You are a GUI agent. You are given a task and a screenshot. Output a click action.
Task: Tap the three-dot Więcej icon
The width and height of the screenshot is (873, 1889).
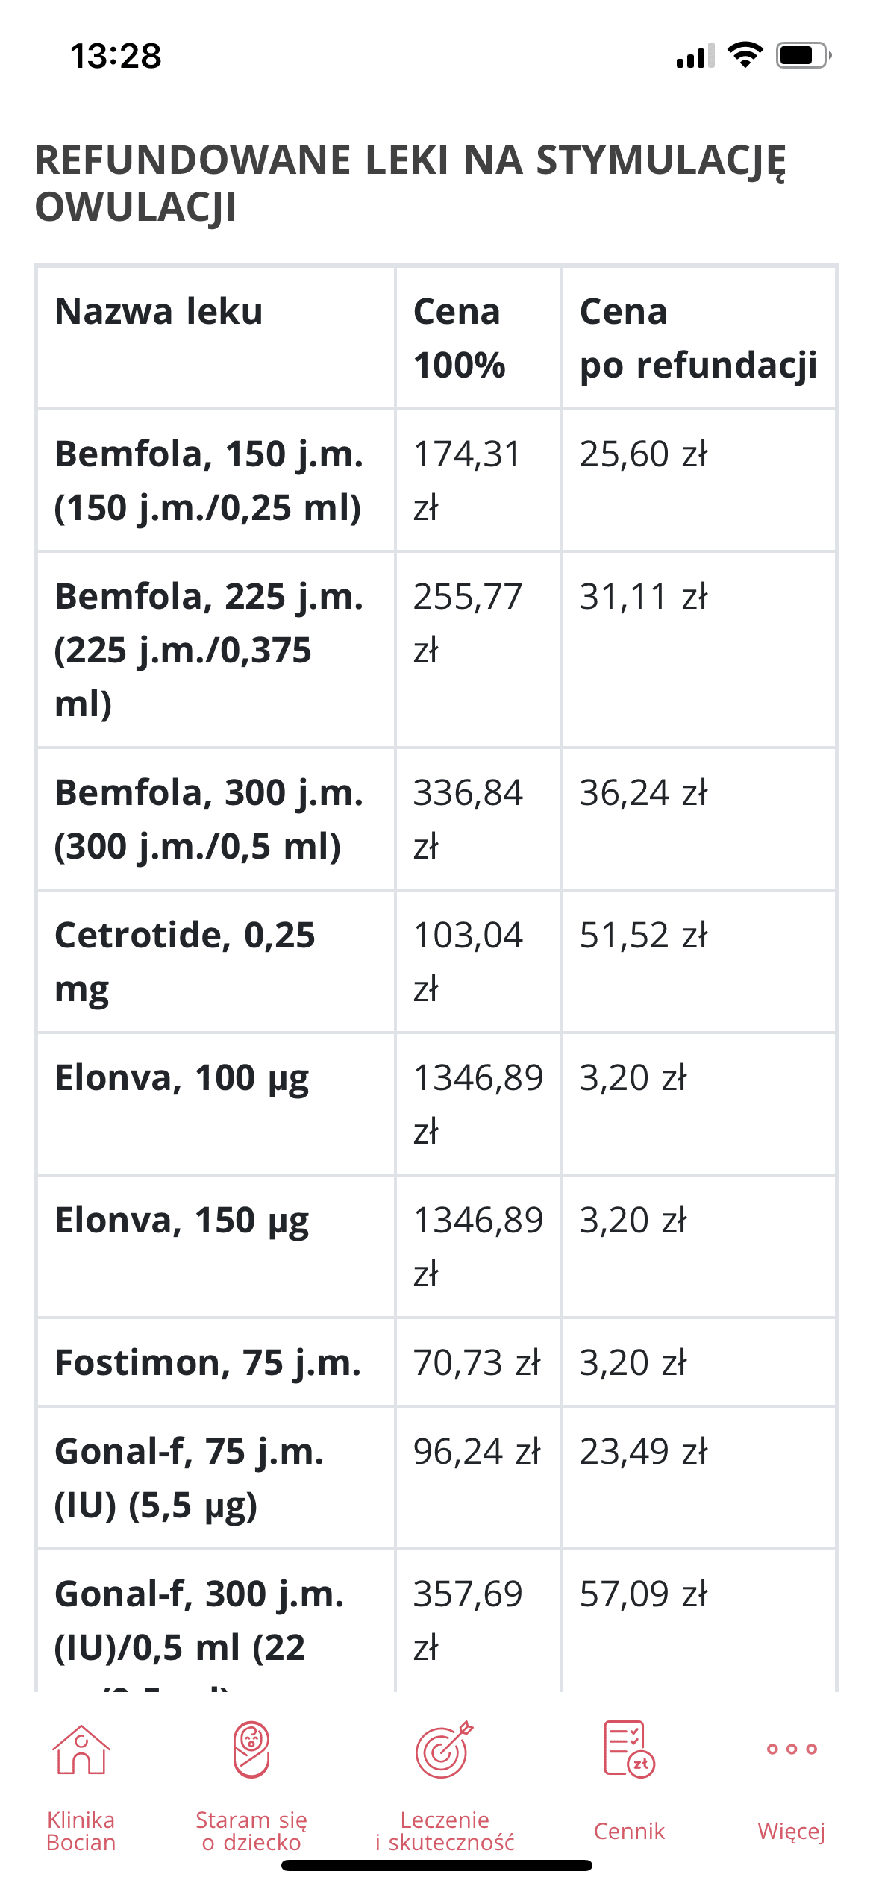(x=792, y=1749)
